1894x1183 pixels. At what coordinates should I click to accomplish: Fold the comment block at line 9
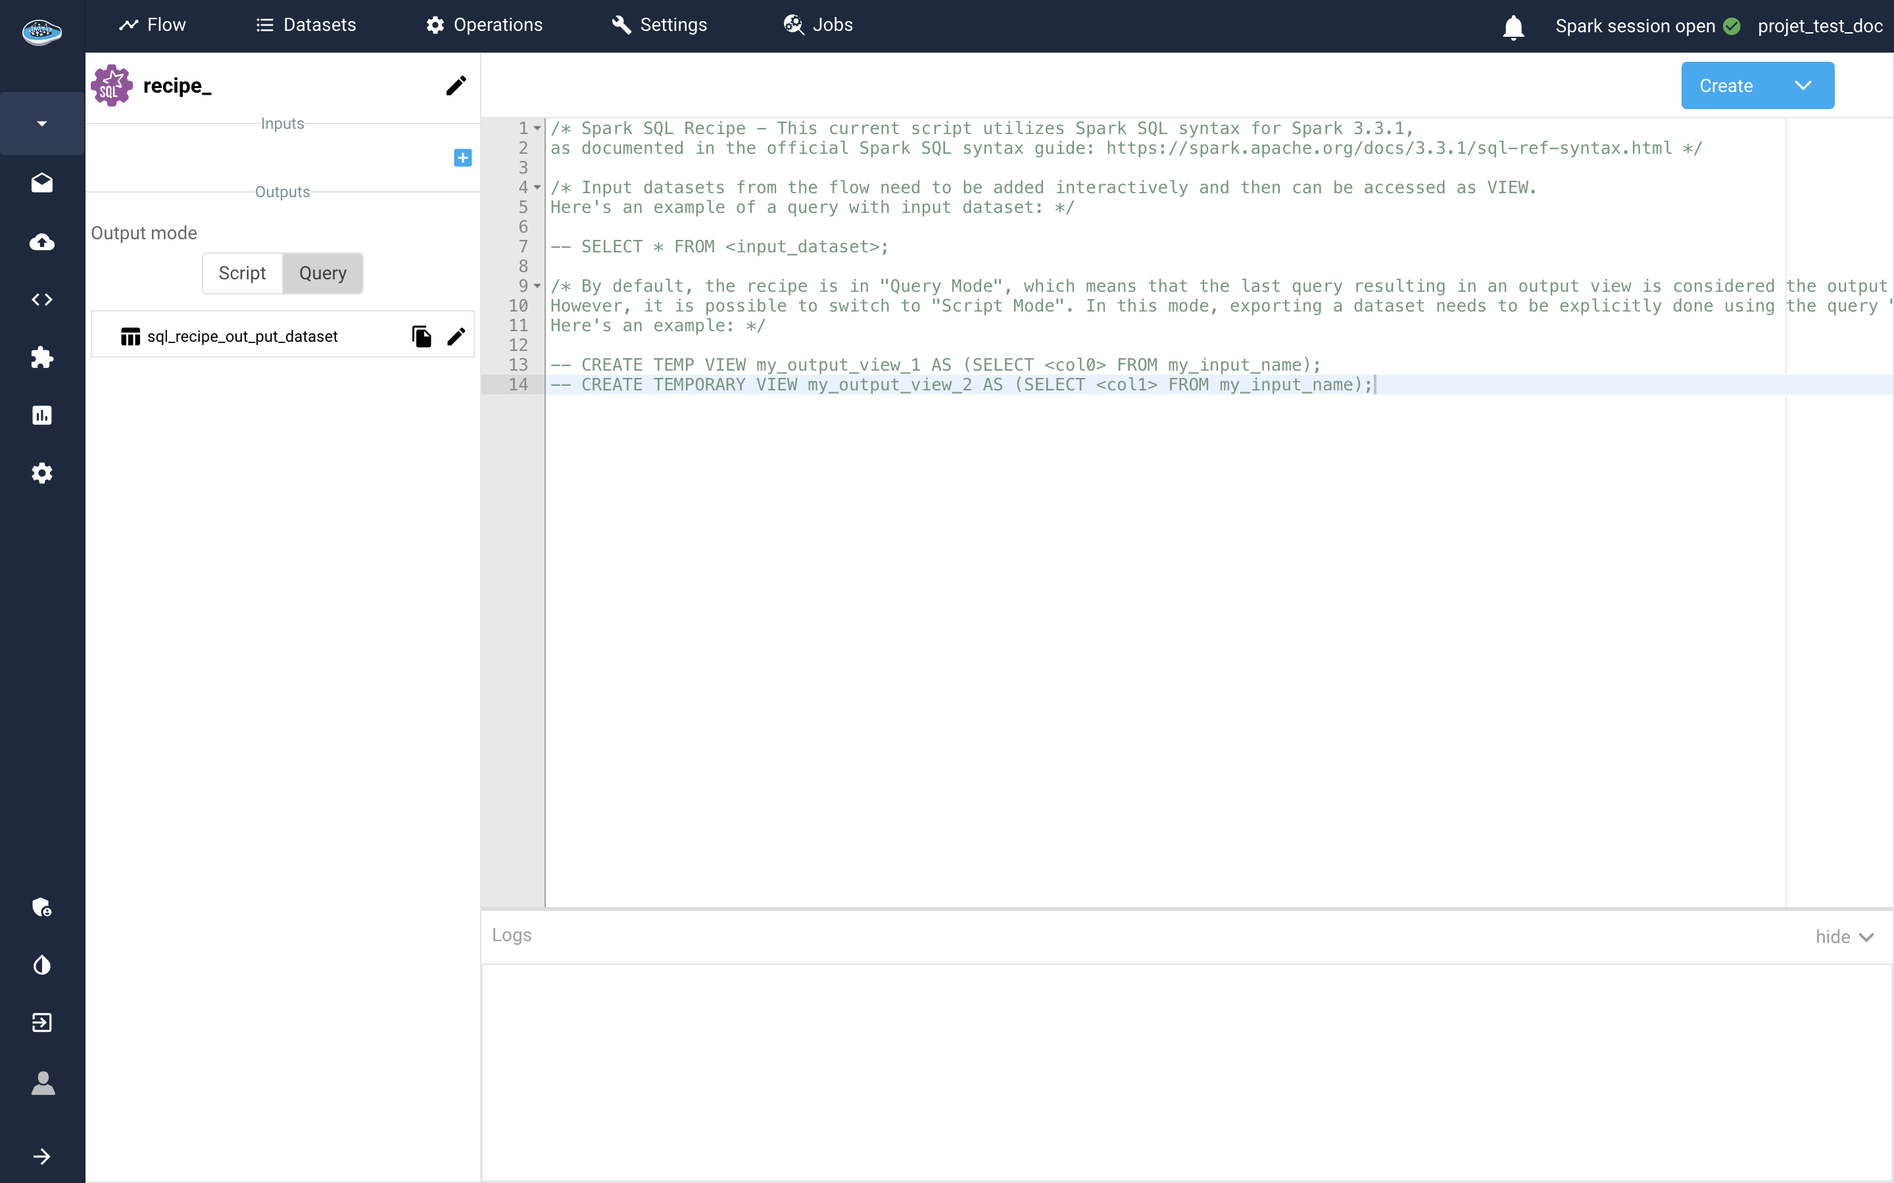538,287
